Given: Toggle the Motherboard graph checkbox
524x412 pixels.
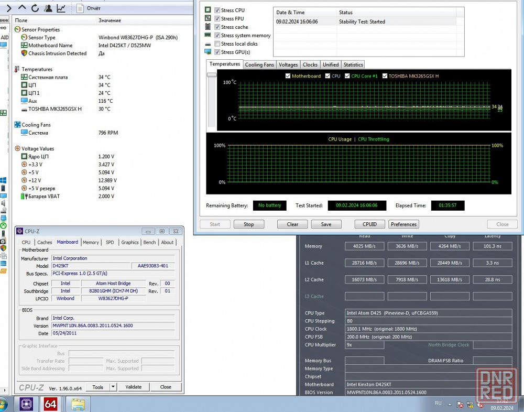Looking at the screenshot, I should tap(288, 76).
